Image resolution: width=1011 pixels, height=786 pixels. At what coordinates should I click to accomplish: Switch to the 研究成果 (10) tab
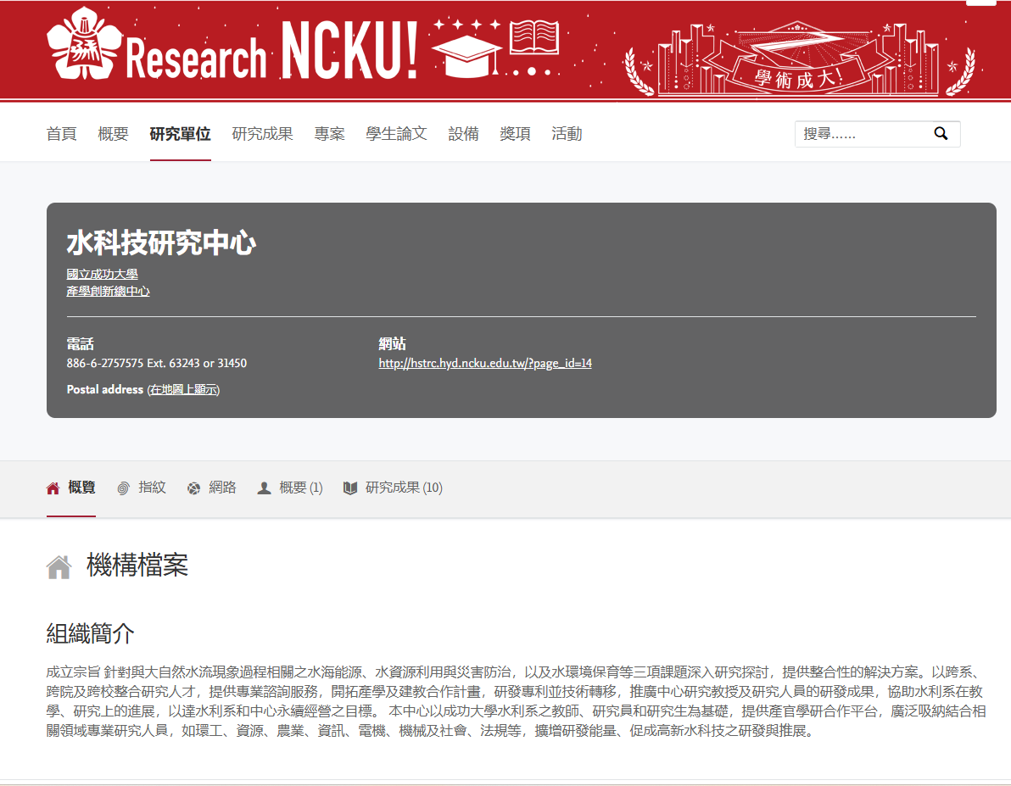click(x=403, y=488)
